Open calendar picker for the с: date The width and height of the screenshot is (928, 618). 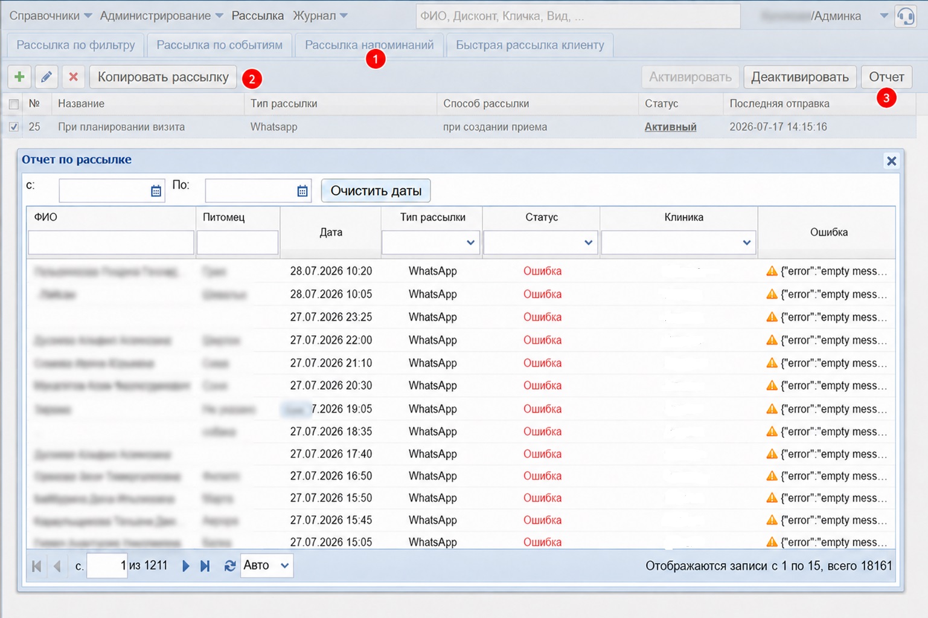pyautogui.click(x=156, y=191)
